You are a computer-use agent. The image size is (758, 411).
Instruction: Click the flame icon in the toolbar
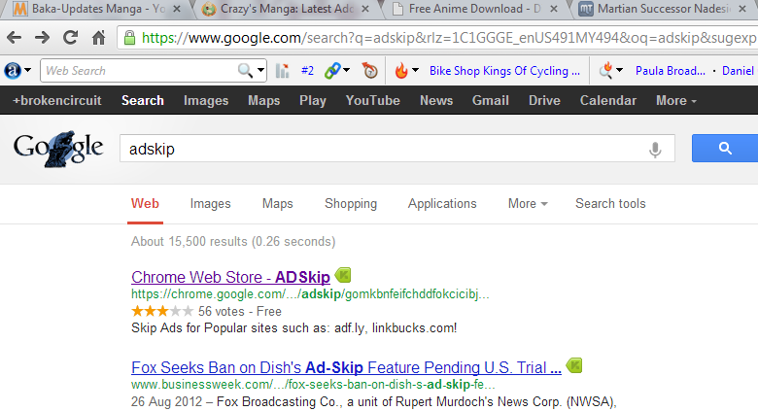pos(401,71)
